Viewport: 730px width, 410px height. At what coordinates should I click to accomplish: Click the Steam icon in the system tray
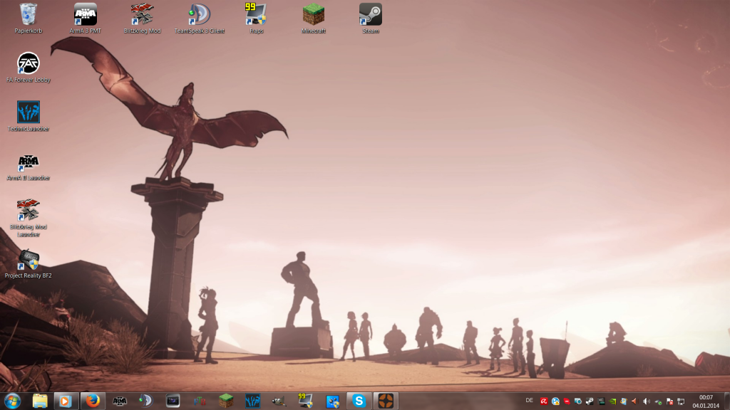pyautogui.click(x=590, y=401)
